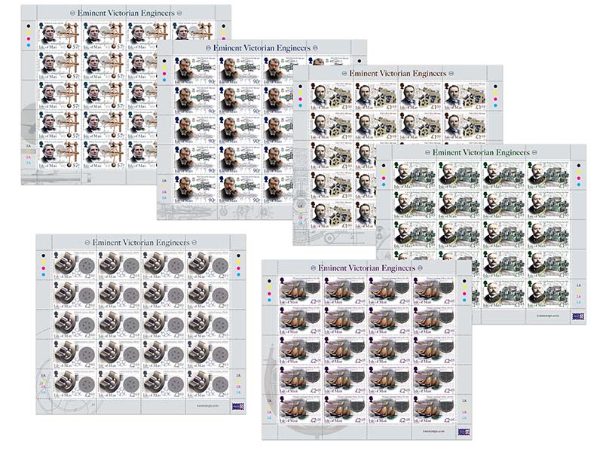Click the left black colour dot on the 57p sheet
Screen dimensions: 603x452
coord(29,26)
